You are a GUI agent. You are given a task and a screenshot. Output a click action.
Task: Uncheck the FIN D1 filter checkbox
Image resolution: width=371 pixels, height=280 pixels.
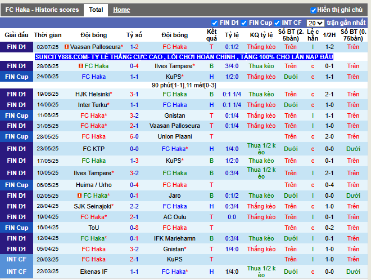click(x=214, y=23)
